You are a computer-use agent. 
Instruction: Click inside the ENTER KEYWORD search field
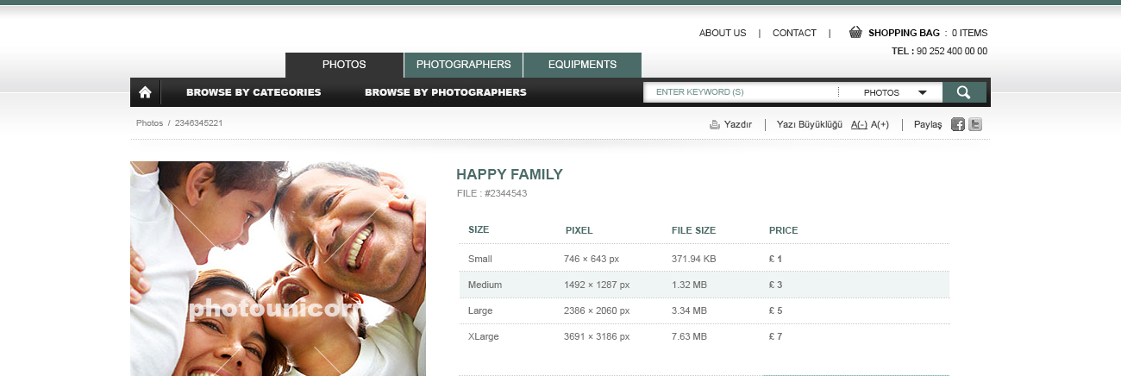click(742, 92)
